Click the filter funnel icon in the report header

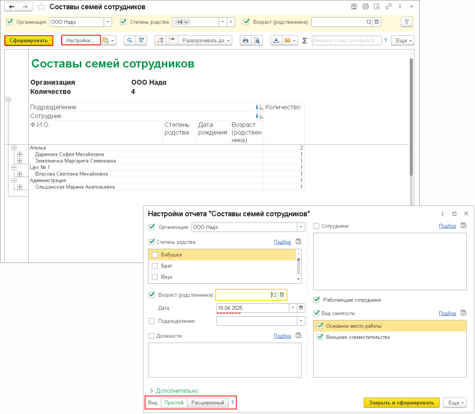(406, 22)
